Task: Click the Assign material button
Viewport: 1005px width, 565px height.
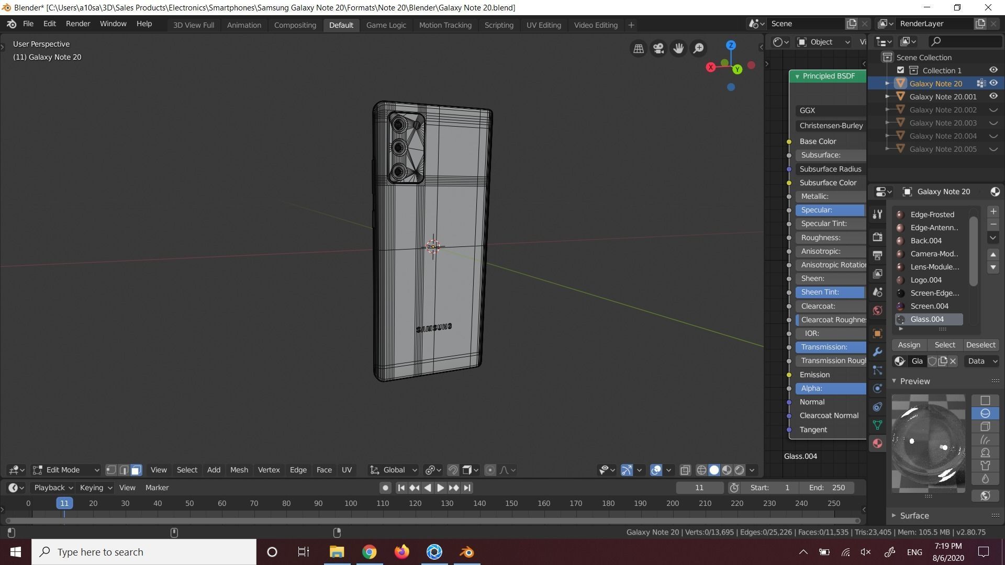Action: 909,345
